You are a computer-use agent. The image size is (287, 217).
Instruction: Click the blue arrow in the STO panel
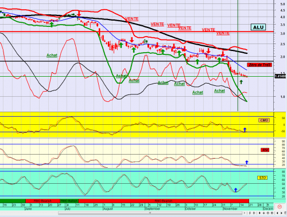(236, 190)
